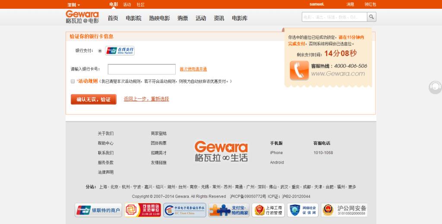Click the UnionPay online payment logo
The image size is (442, 224).
click(120, 51)
